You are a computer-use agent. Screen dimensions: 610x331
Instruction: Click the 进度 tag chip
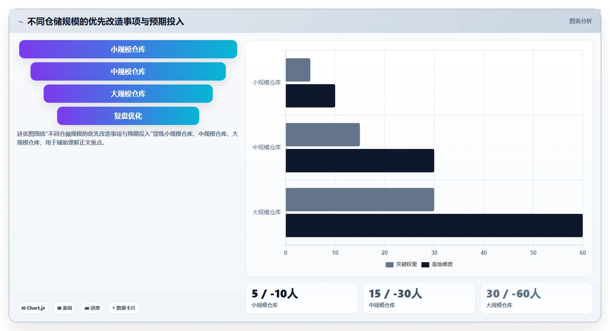coord(92,308)
